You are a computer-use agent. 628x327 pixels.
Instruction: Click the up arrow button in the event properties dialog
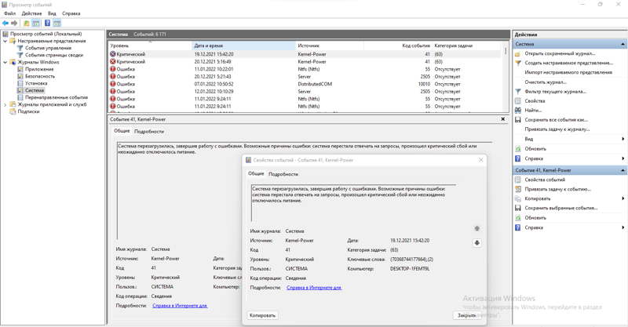(x=477, y=228)
